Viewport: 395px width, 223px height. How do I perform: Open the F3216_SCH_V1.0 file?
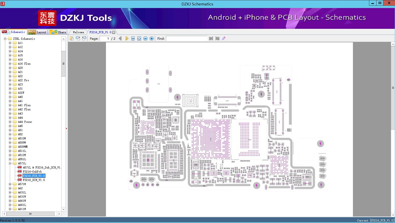coord(34,180)
